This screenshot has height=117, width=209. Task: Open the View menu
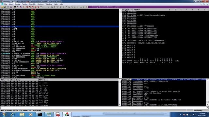[11, 4]
